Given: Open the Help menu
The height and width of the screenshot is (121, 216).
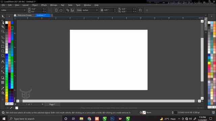Looking at the screenshot, I should coord(97,5).
